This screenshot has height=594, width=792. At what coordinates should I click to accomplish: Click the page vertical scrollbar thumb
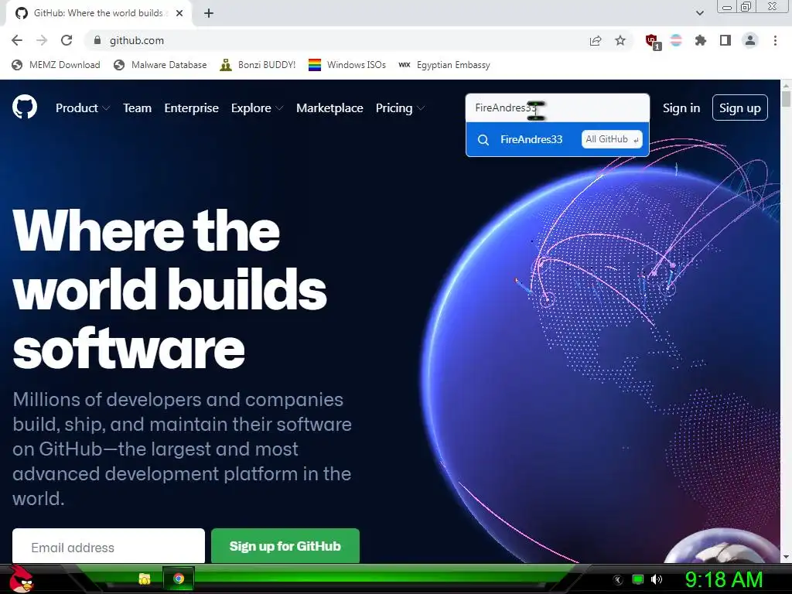point(786,98)
